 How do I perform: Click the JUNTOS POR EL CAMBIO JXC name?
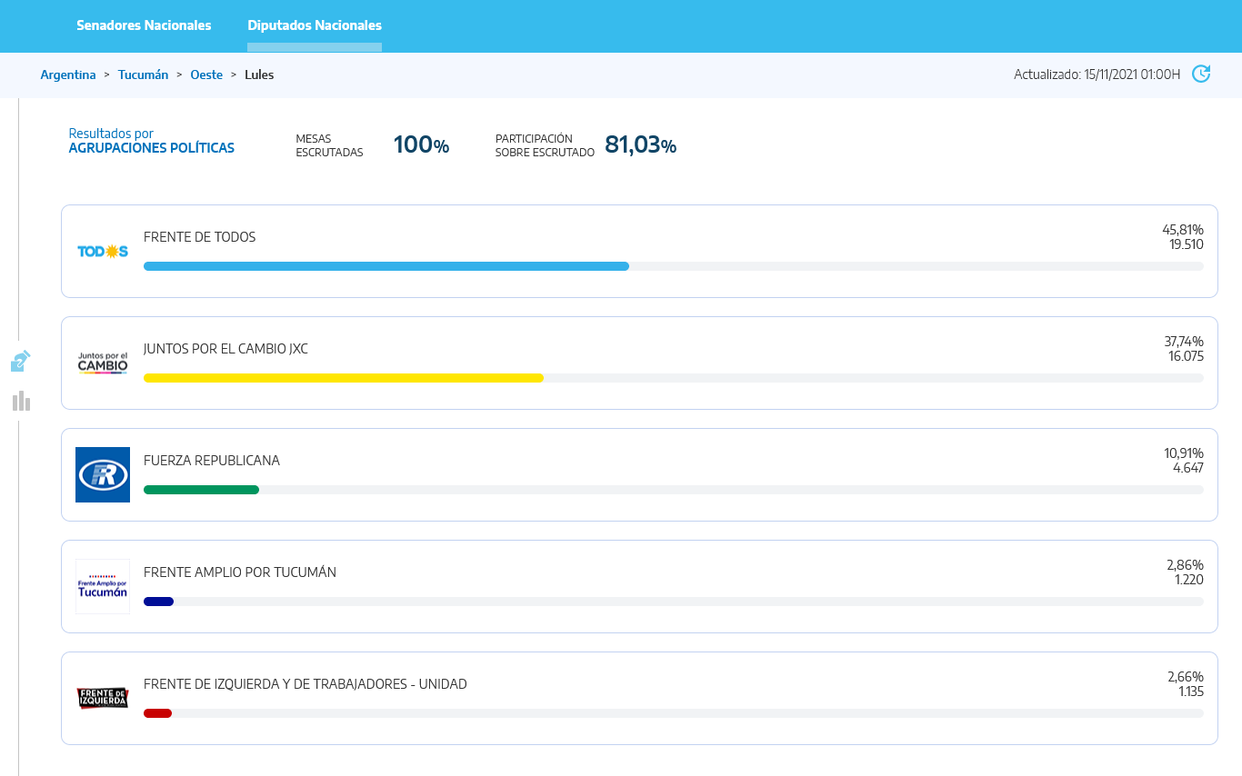click(x=225, y=349)
